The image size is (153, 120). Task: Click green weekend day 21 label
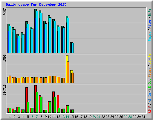(99, 117)
